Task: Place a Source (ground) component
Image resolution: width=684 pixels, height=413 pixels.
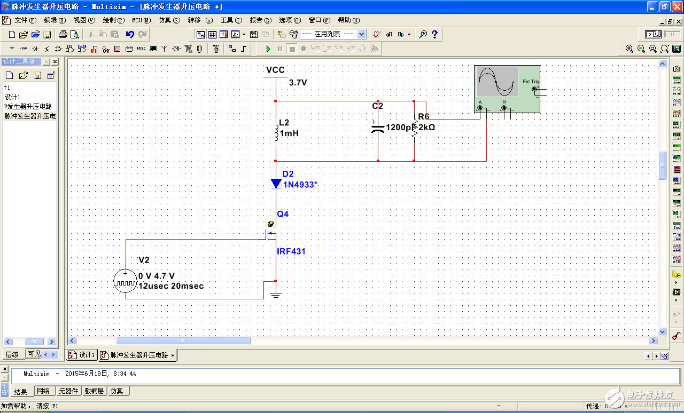Action: [x=12, y=49]
